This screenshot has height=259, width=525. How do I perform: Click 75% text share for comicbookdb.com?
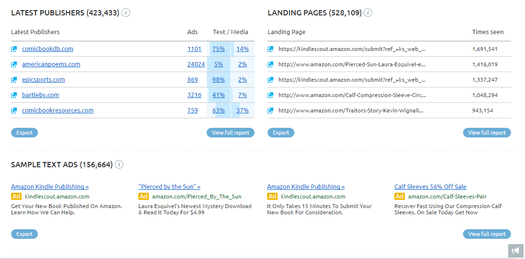tap(219, 49)
